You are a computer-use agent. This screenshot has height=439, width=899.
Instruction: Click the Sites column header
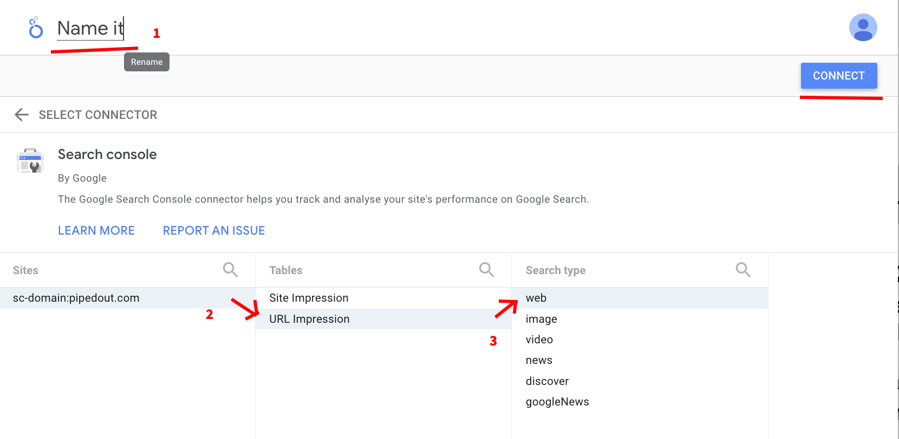(x=25, y=270)
